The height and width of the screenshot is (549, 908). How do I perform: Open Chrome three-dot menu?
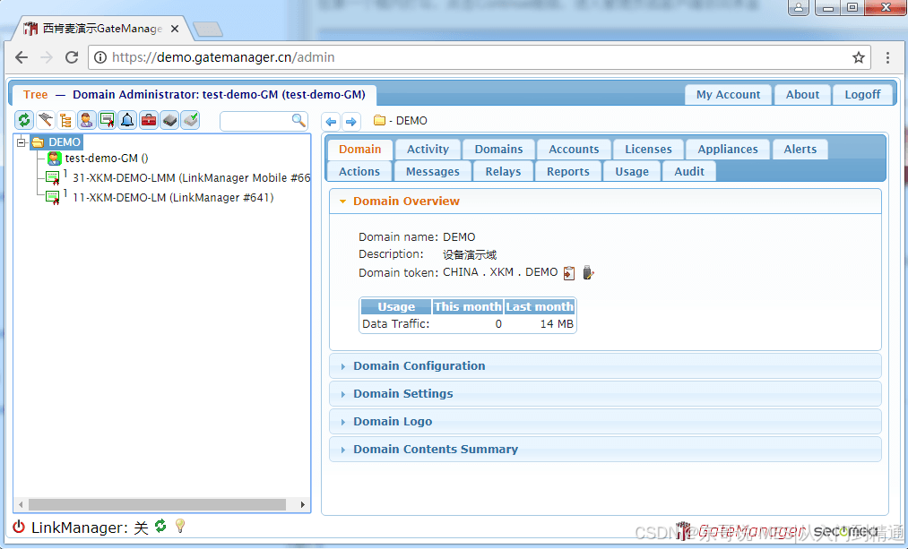(x=887, y=57)
